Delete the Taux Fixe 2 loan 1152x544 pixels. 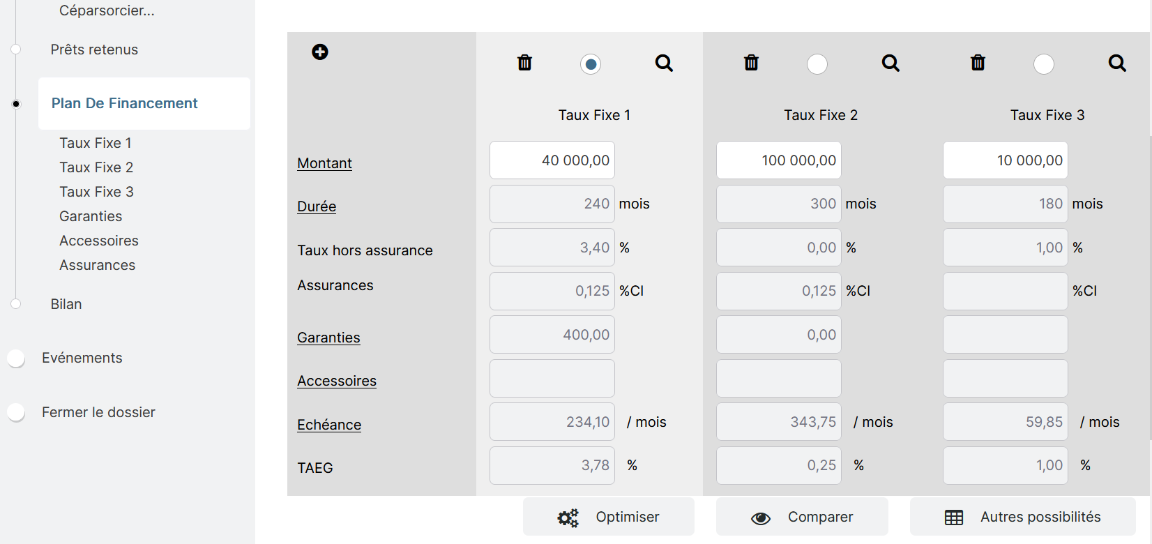coord(751,63)
